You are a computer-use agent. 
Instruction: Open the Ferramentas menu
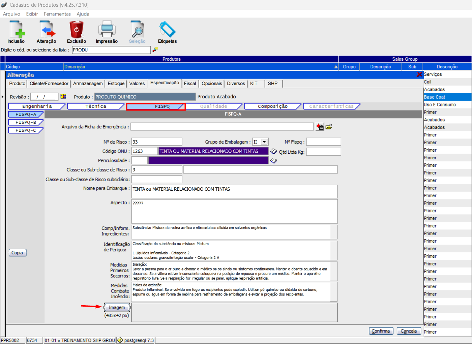[x=57, y=14]
